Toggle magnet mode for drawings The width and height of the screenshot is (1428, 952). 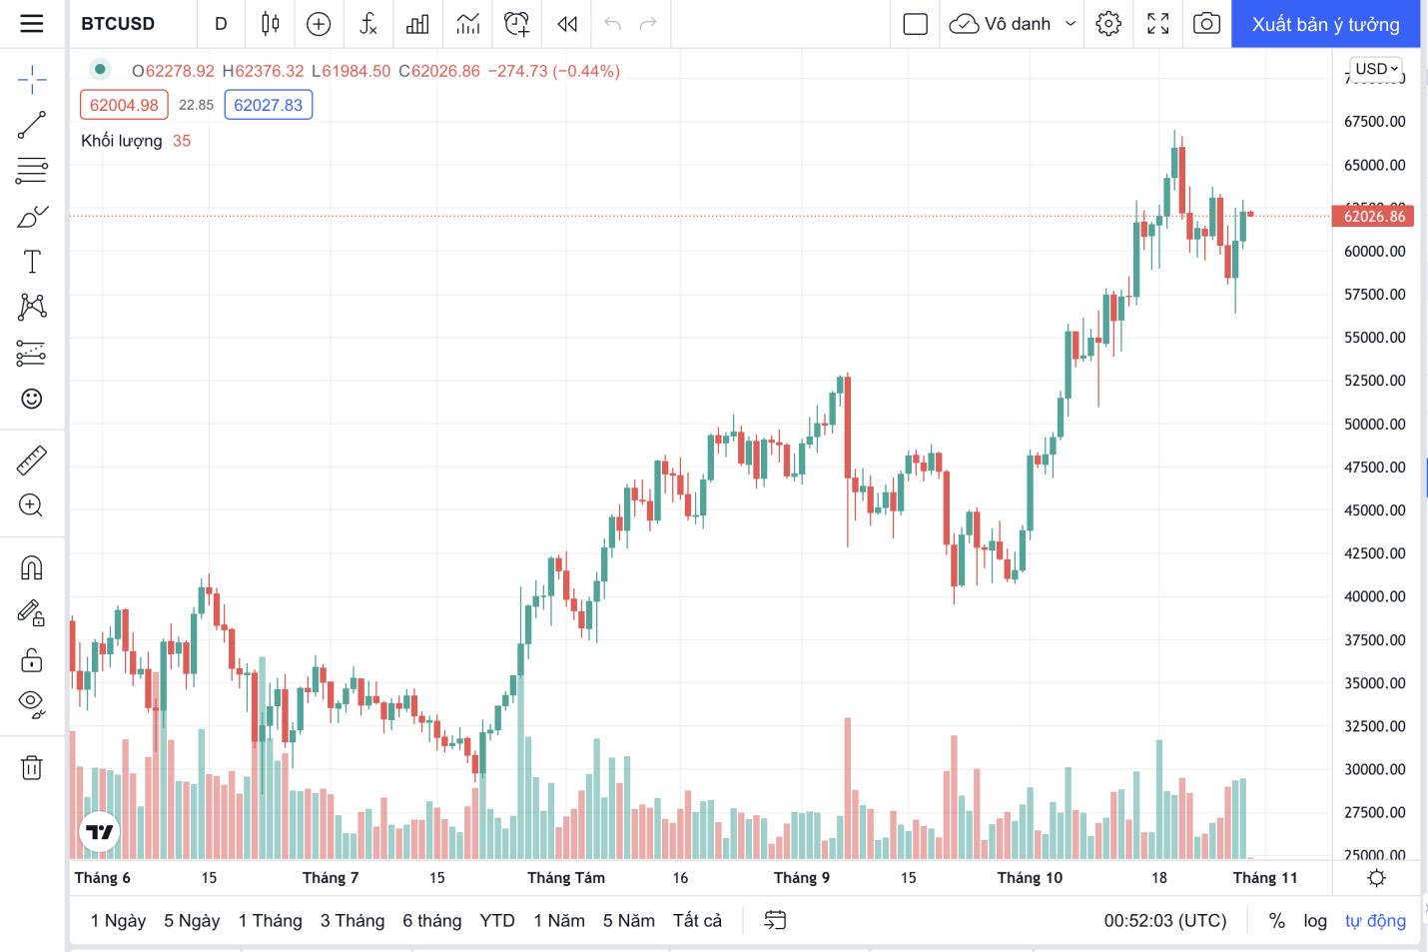click(32, 567)
